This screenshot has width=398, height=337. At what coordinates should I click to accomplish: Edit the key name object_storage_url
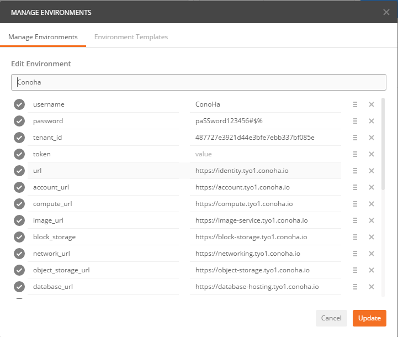pos(103,270)
